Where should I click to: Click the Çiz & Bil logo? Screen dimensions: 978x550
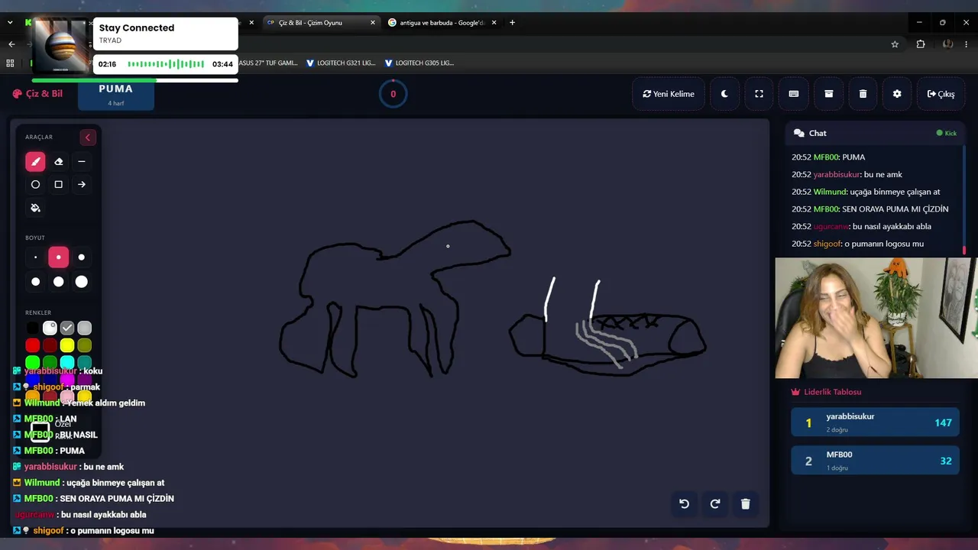tap(37, 93)
